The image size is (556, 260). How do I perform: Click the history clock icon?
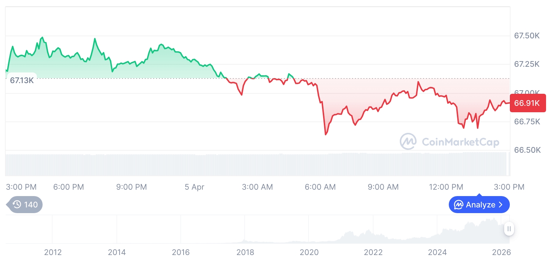[x=17, y=205]
